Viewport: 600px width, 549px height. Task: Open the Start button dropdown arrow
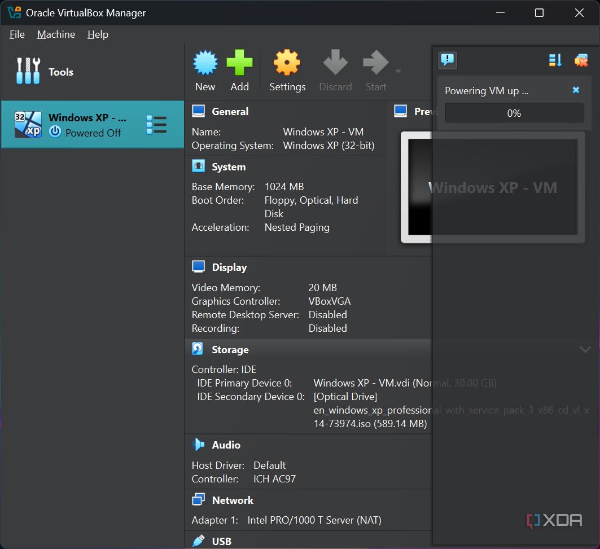tap(398, 71)
